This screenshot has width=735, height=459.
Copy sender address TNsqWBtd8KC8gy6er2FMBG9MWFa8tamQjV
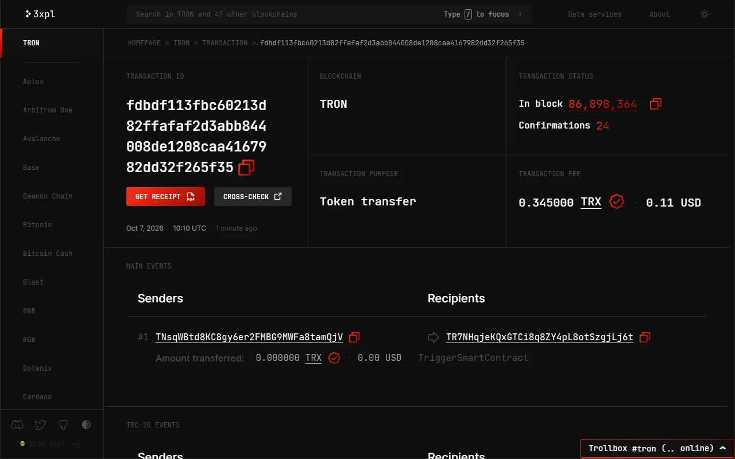click(x=354, y=337)
